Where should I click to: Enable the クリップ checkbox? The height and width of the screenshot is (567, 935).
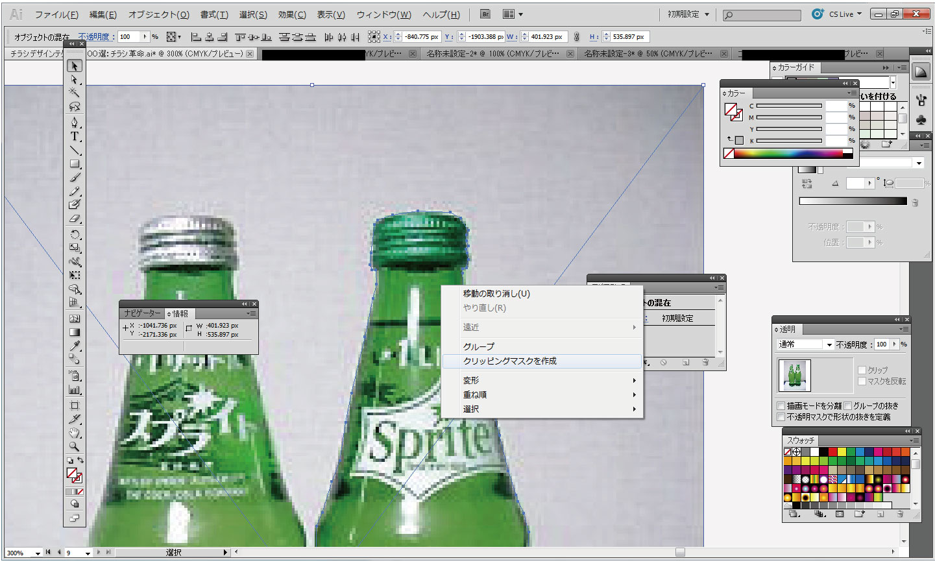click(862, 370)
